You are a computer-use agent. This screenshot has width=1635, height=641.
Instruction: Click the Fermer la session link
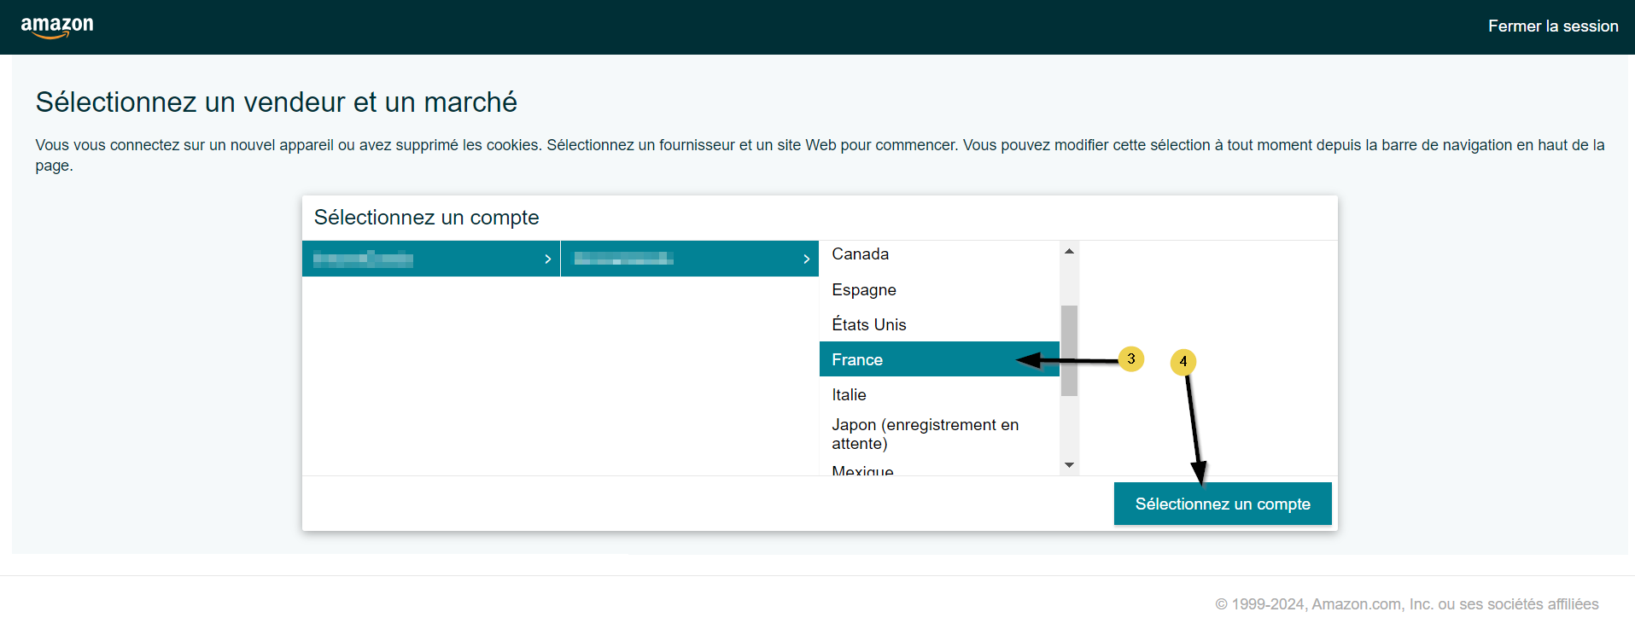pyautogui.click(x=1552, y=26)
